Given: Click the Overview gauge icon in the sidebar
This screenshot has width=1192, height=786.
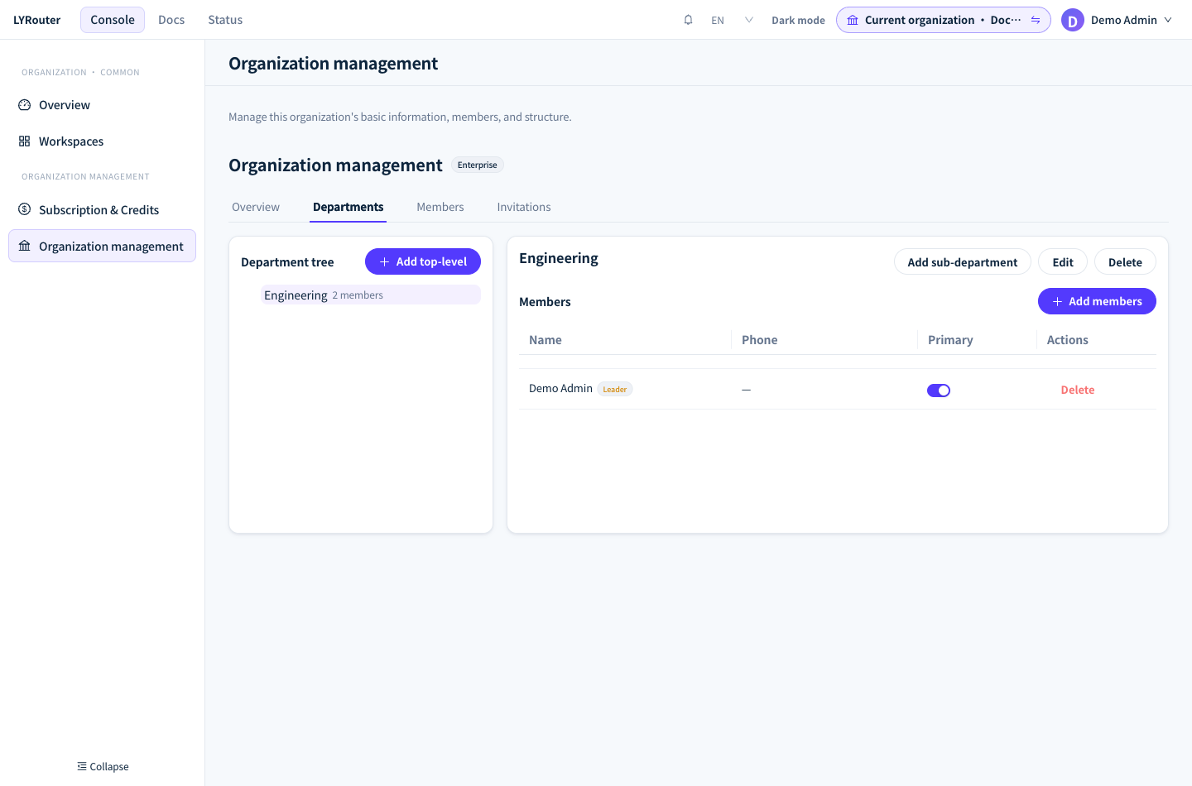Looking at the screenshot, I should coord(25,105).
